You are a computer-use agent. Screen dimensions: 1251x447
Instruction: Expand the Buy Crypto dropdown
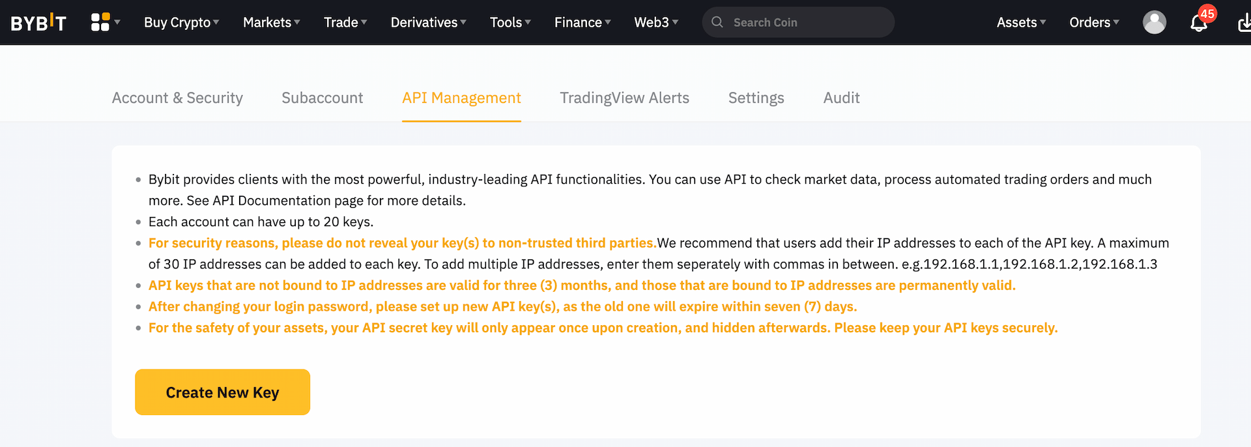(x=181, y=22)
